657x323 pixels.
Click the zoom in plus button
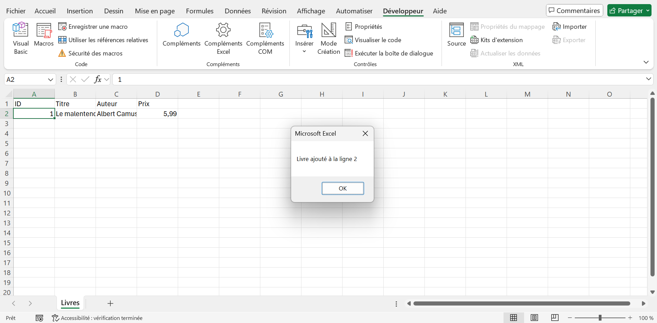pyautogui.click(x=630, y=318)
